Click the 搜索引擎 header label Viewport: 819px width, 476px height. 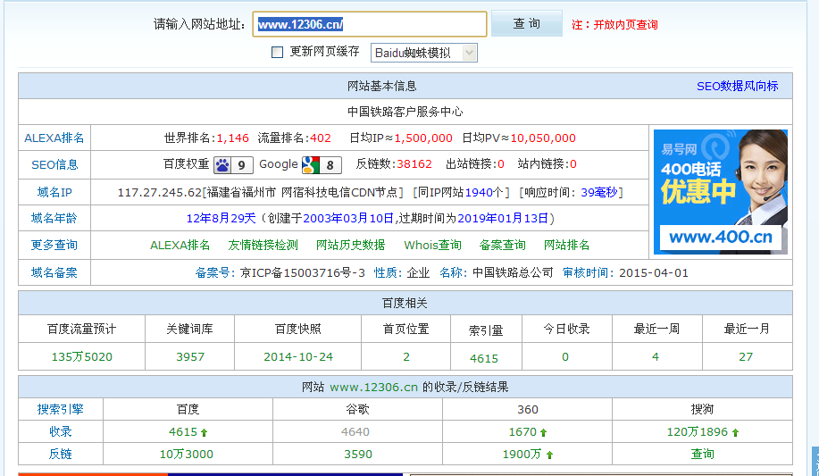click(61, 409)
